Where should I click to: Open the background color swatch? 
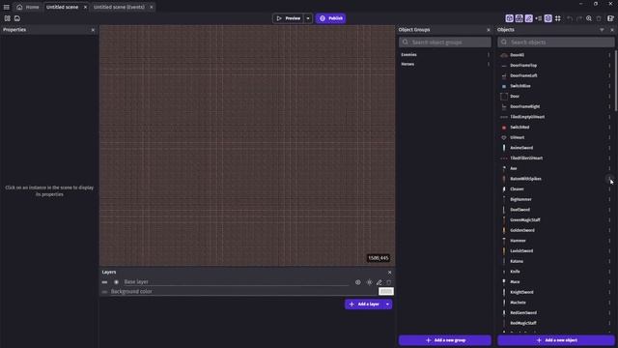pyautogui.click(x=386, y=292)
